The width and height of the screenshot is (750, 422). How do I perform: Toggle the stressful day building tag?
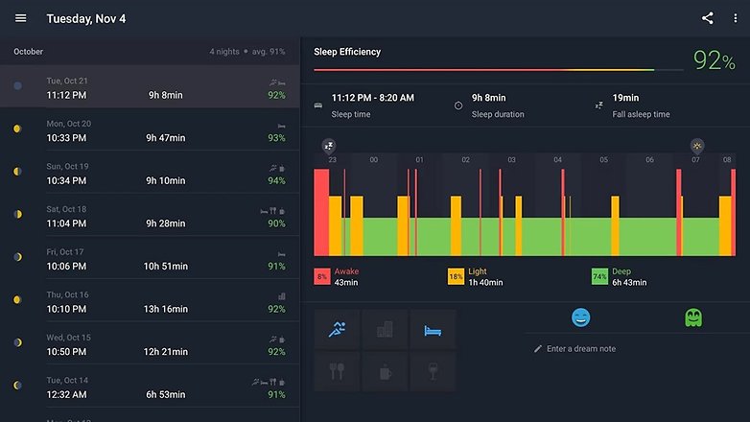[385, 329]
